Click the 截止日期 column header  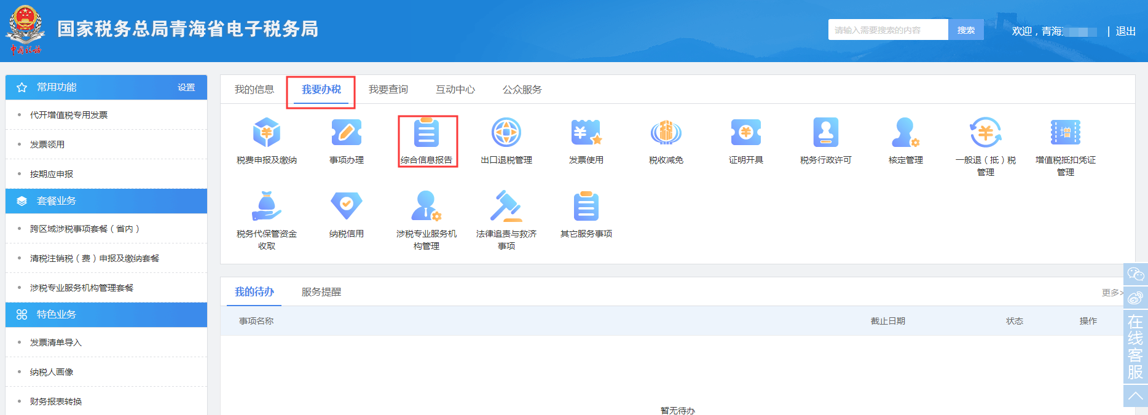coord(888,321)
